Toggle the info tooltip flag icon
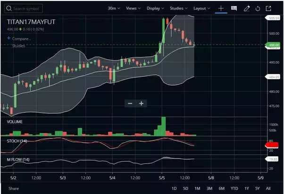This screenshot has height=194, width=284. pyautogui.click(x=234, y=8)
